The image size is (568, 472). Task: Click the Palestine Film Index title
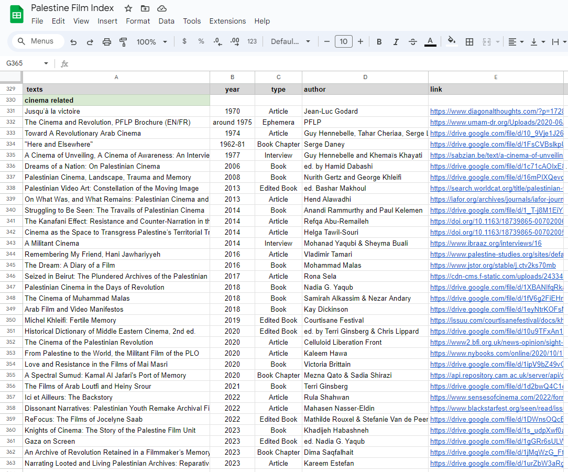click(72, 8)
